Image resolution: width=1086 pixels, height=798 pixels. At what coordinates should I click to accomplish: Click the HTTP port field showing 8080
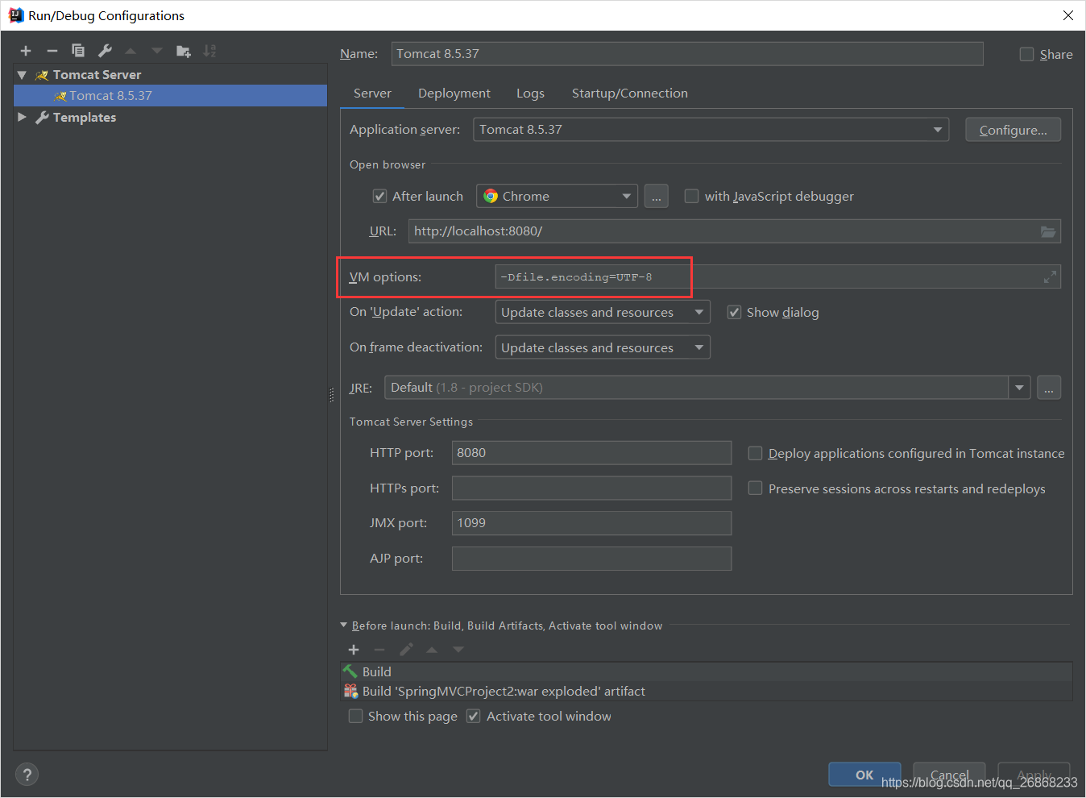591,453
